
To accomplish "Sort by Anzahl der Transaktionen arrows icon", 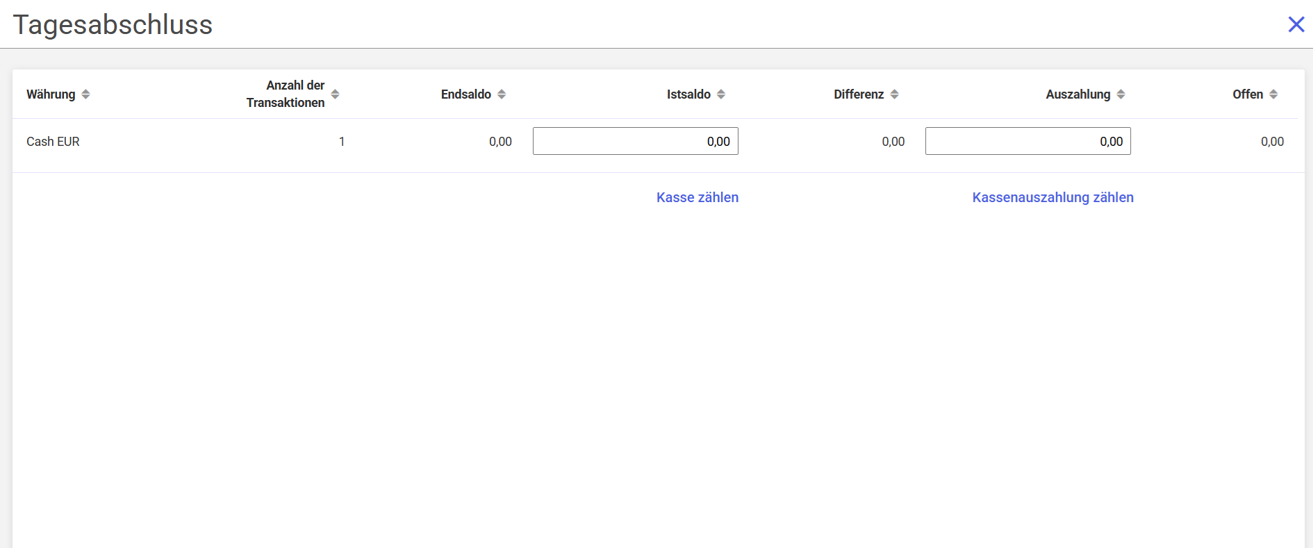I will (335, 94).
